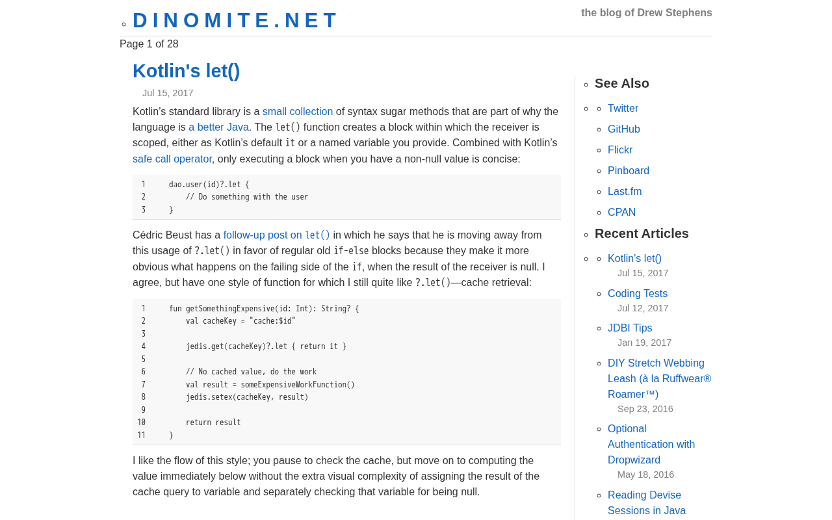Open the JDBI Tips recent article

630,328
